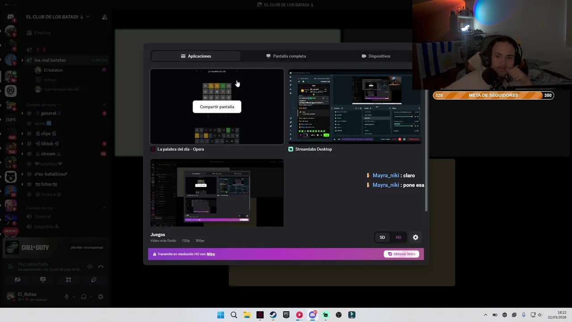Open microphone input options dropdown arrow
The image size is (572, 322).
pos(74,297)
